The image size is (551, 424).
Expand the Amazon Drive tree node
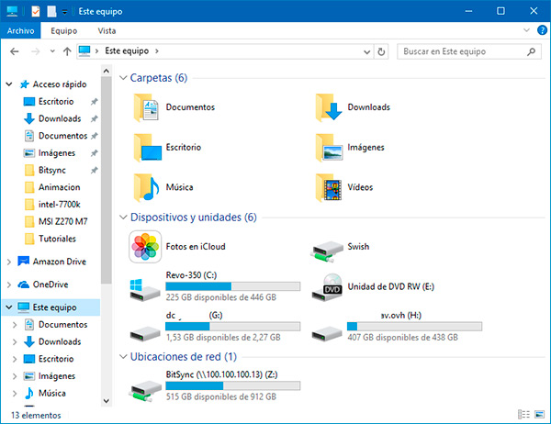click(x=9, y=262)
